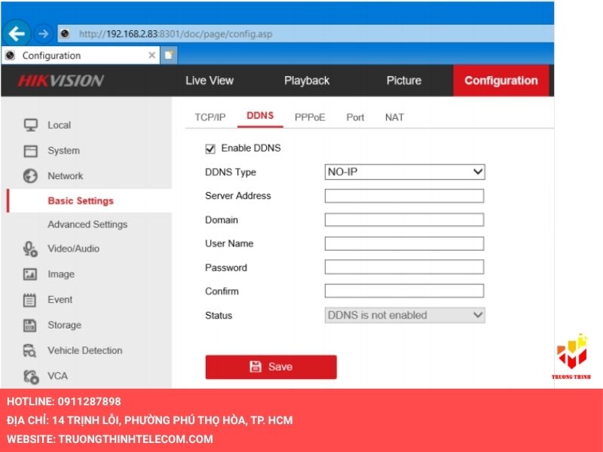Open a new browser tab
The image size is (603, 452).
[x=168, y=55]
